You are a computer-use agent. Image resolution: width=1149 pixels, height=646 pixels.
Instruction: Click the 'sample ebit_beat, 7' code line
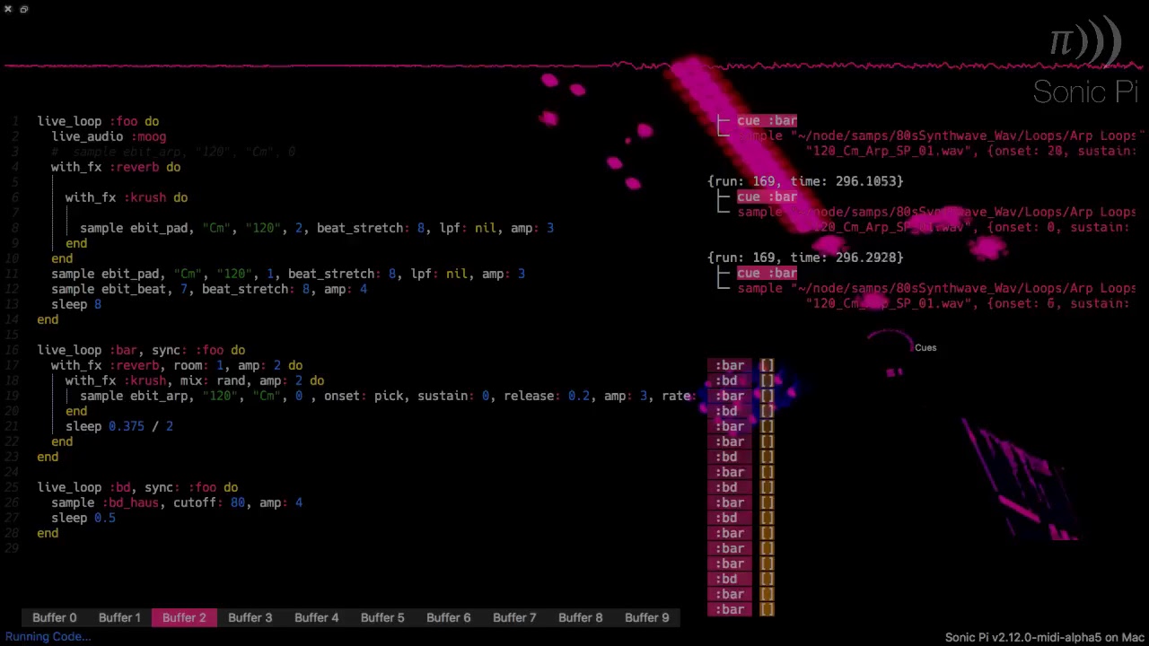209,289
